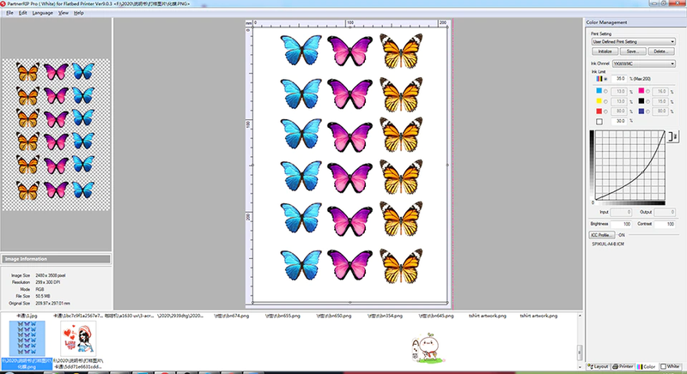This screenshot has height=374, width=687.
Task: Select the yellow ink radio button
Action: pyautogui.click(x=605, y=100)
